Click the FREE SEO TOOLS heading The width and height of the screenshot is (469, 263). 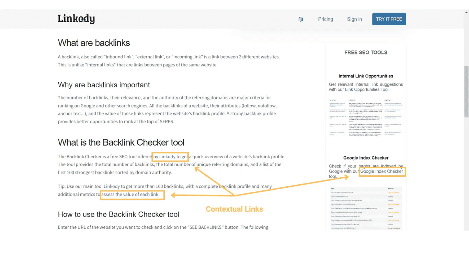(366, 52)
